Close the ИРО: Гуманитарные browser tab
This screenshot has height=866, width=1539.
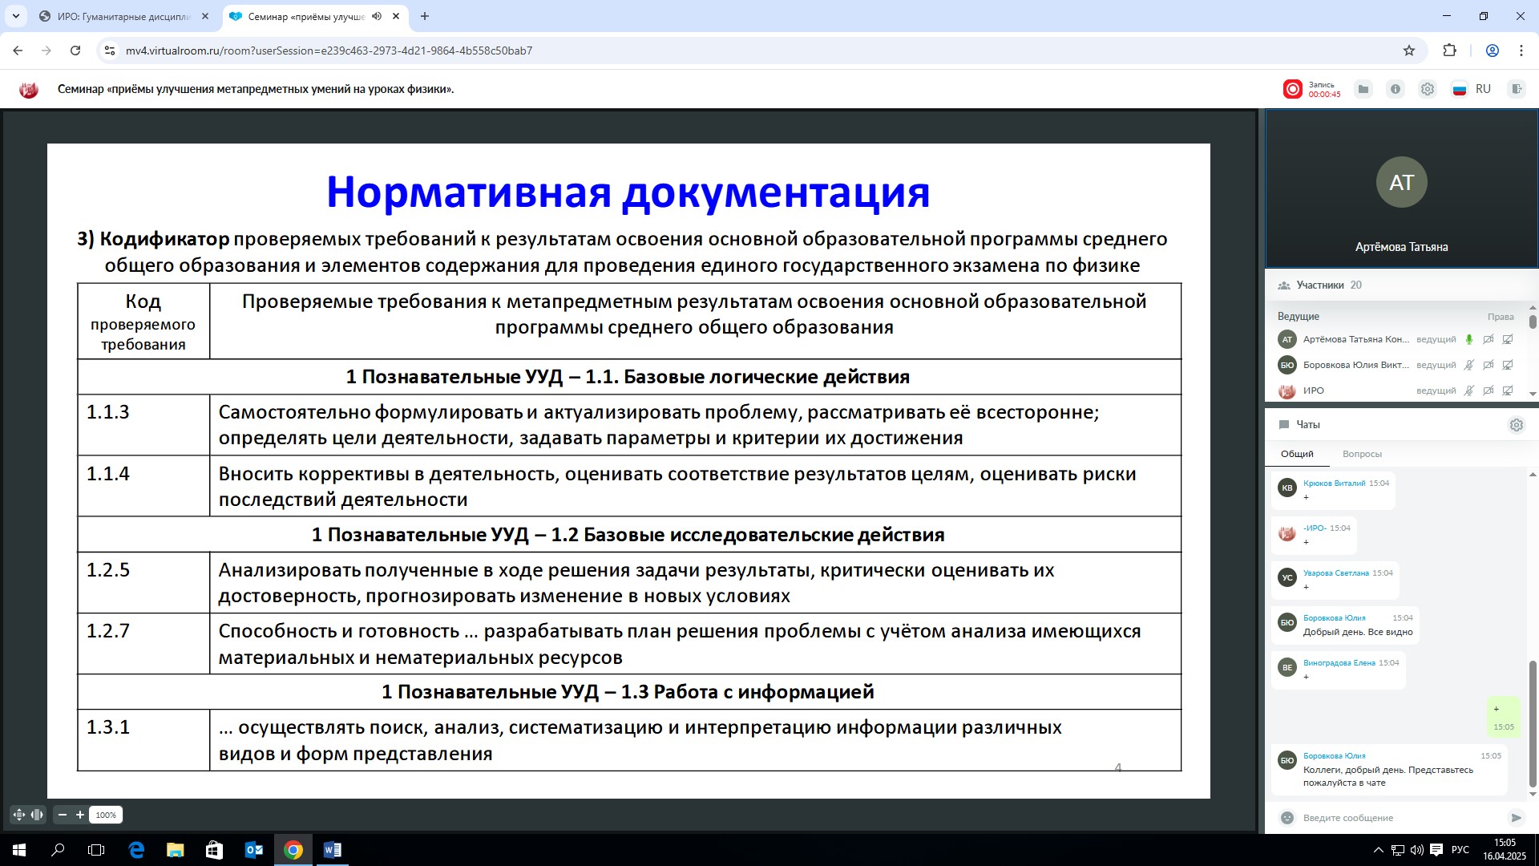click(205, 16)
